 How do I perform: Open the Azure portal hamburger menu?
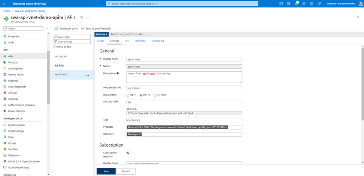pyautogui.click(x=4, y=4)
